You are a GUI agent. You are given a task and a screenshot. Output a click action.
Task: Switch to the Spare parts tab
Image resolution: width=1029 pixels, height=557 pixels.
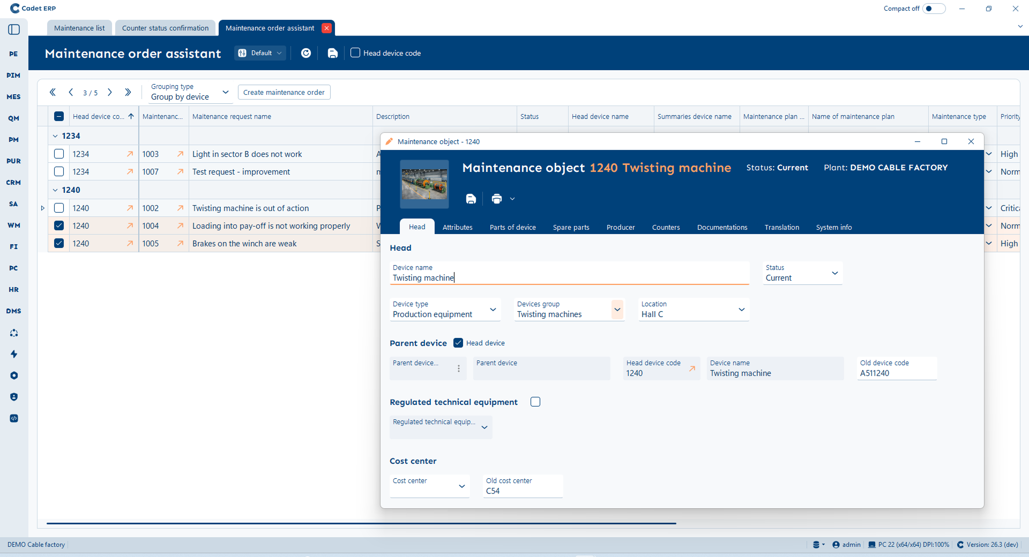point(571,227)
